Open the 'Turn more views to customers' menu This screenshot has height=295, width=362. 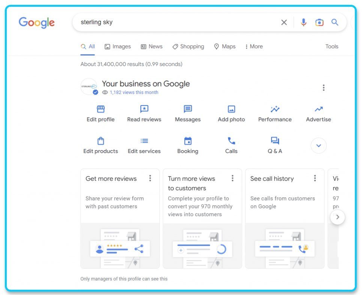click(x=233, y=178)
